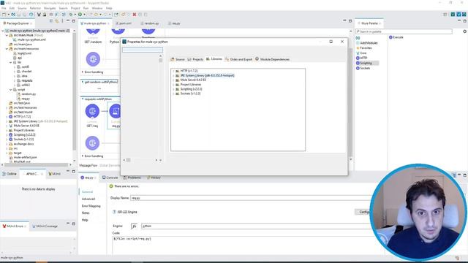The height and width of the screenshot is (263, 468).
Task: Select mule-sys-python.xml in Package Explorer
Action: (31, 39)
